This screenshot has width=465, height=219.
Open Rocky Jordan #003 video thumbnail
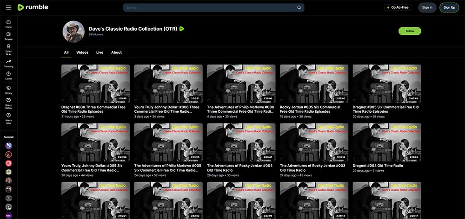314,142
